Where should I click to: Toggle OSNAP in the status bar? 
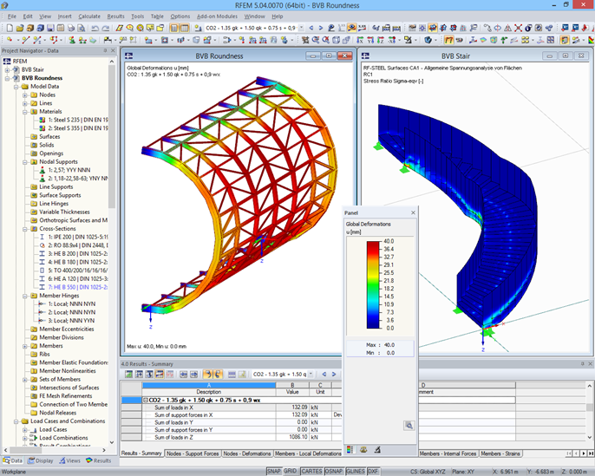point(334,472)
